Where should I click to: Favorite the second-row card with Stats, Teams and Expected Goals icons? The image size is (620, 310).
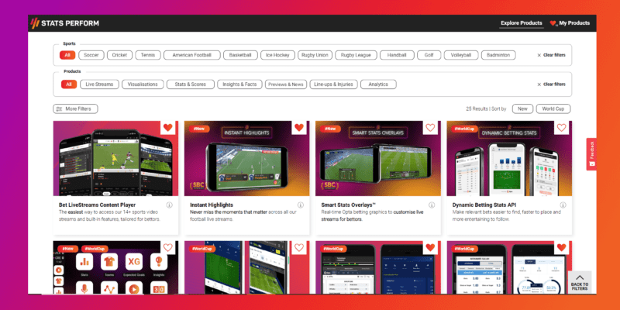pos(168,247)
